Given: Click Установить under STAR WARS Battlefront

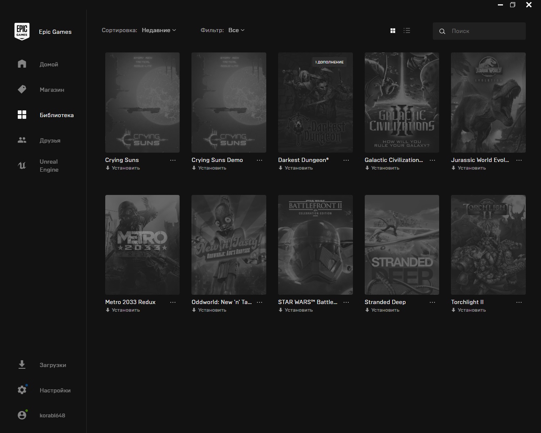Looking at the screenshot, I should 295,310.
